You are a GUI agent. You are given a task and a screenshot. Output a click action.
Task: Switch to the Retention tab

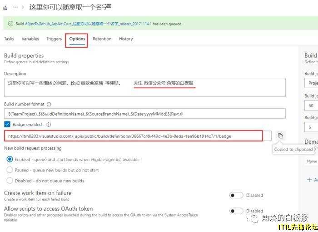pos(102,39)
